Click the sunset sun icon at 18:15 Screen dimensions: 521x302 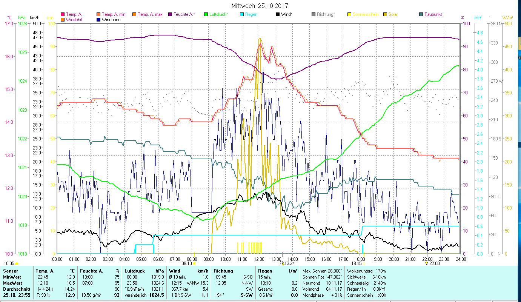pos(364,263)
